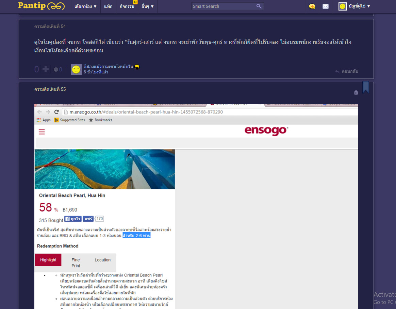
Task: Click the highlighted สำหรับ 2-6 ท่าน text
Action: coord(137,236)
